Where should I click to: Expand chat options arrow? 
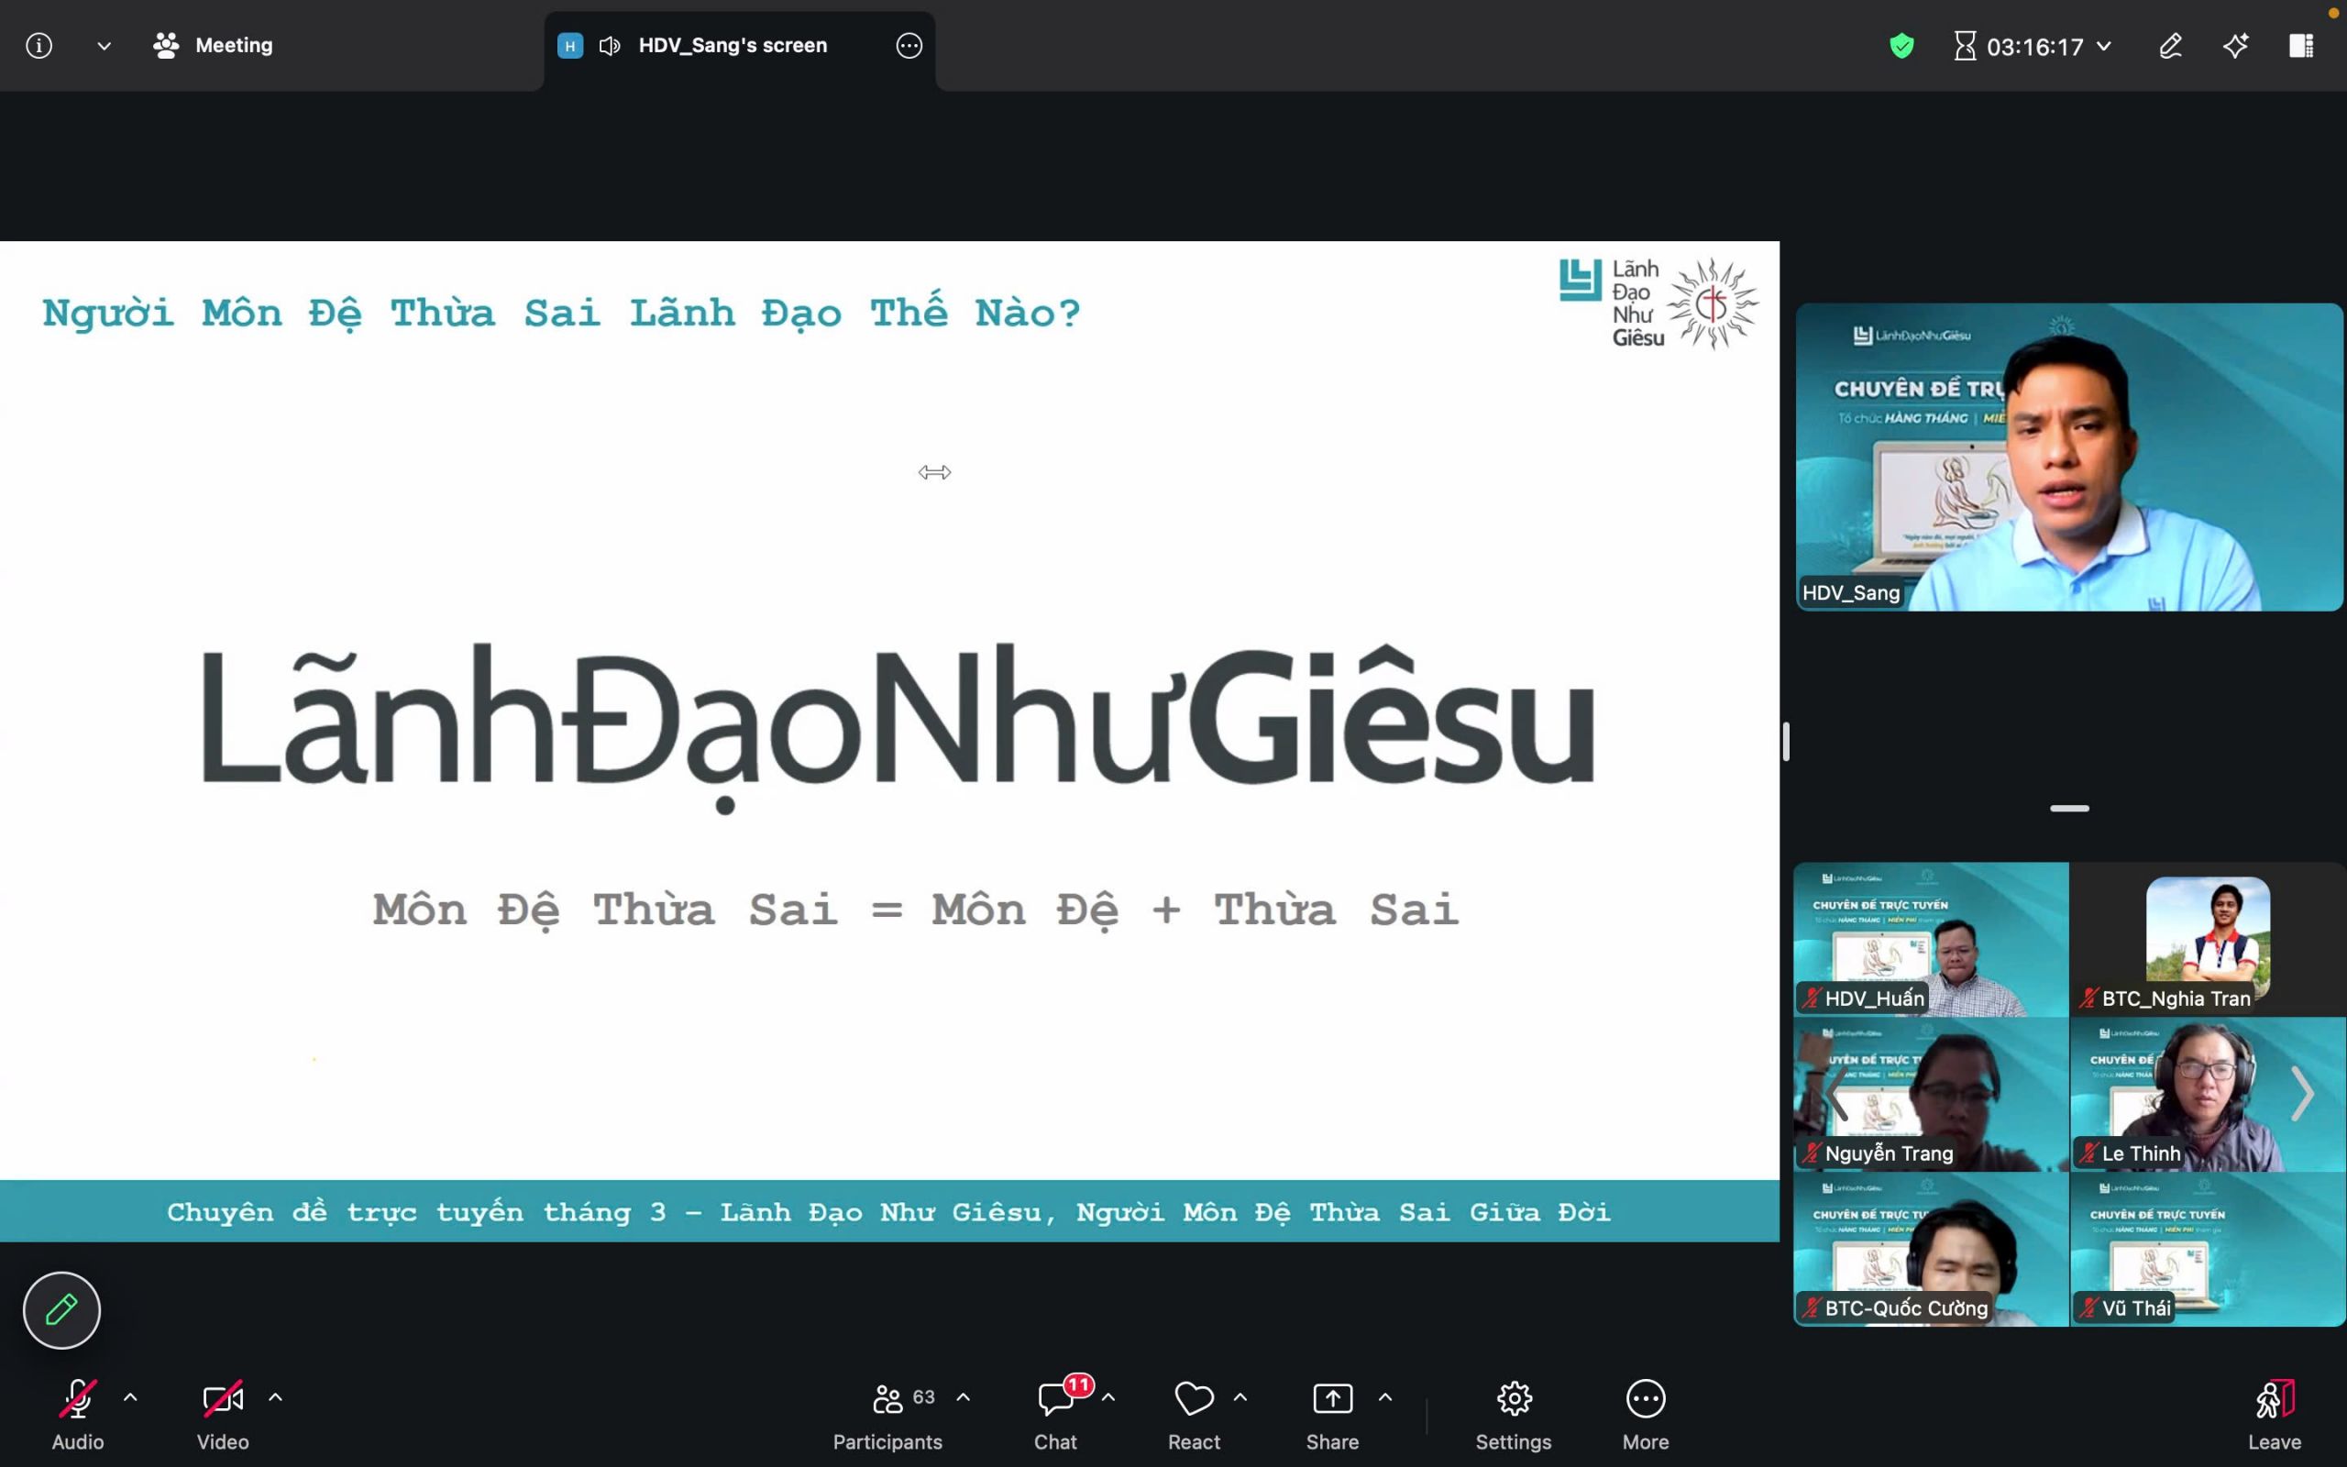point(1108,1397)
